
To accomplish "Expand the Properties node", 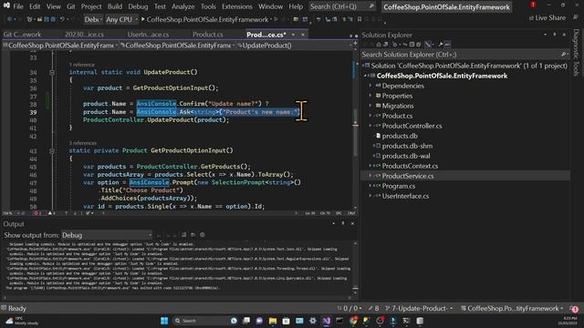I will pyautogui.click(x=370, y=96).
